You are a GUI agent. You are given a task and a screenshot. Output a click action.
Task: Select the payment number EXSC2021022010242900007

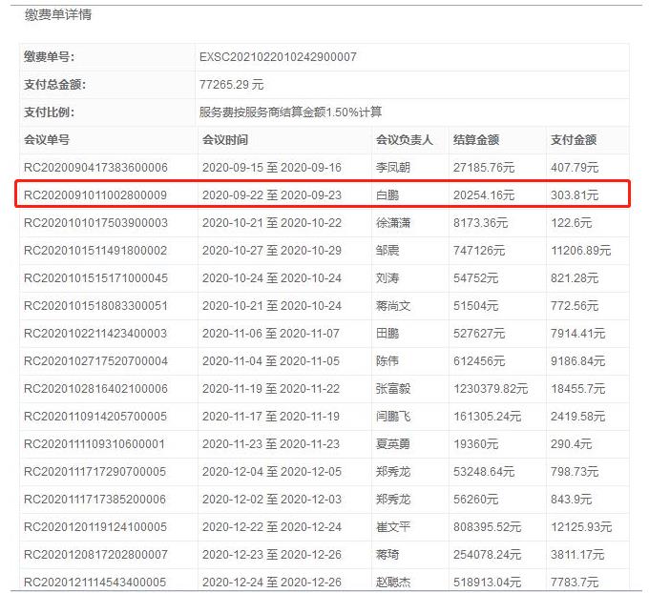point(278,57)
